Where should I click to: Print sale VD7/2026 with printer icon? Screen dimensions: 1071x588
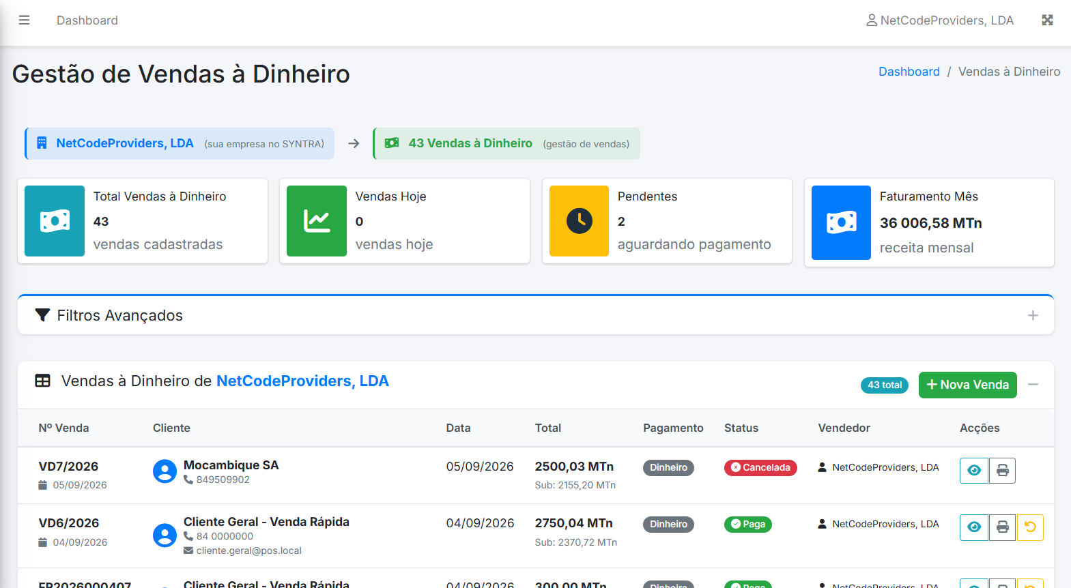tap(1002, 471)
